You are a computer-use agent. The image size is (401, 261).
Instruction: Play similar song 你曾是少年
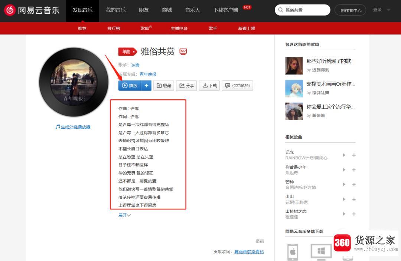point(344,169)
